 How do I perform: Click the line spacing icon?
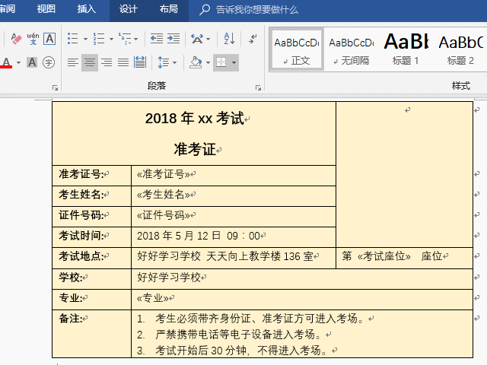[163, 62]
